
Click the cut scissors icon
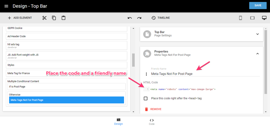point(45,18)
